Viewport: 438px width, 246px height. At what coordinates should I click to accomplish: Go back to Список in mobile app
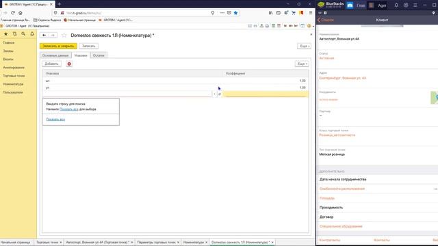tap(326, 20)
